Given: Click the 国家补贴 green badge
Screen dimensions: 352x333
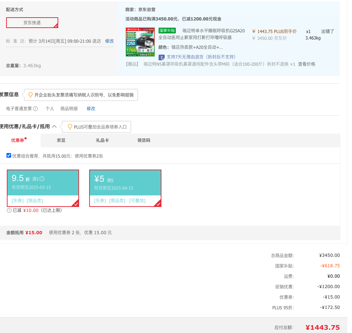Looking at the screenshot, I should [x=167, y=31].
